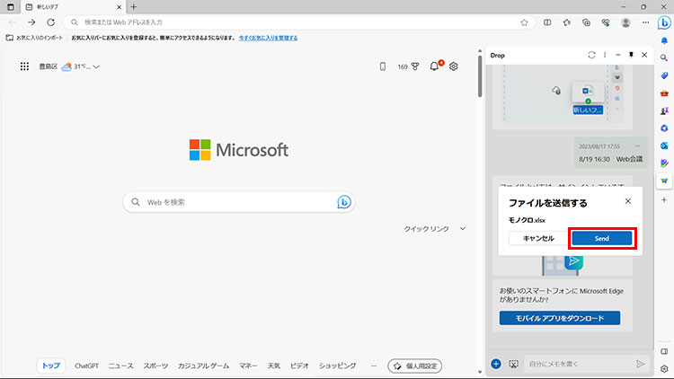This screenshot has height=379, width=674.
Task: Click the Bing chat icon in search box
Action: [343, 202]
